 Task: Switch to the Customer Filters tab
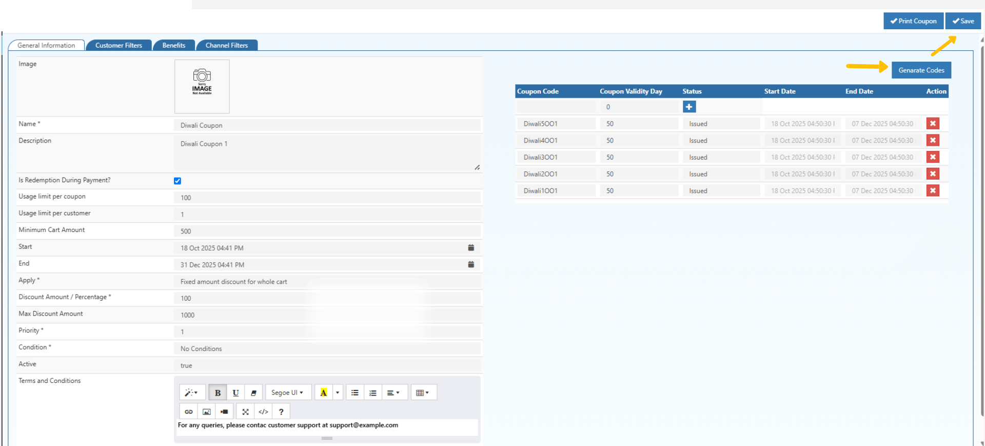coord(119,45)
